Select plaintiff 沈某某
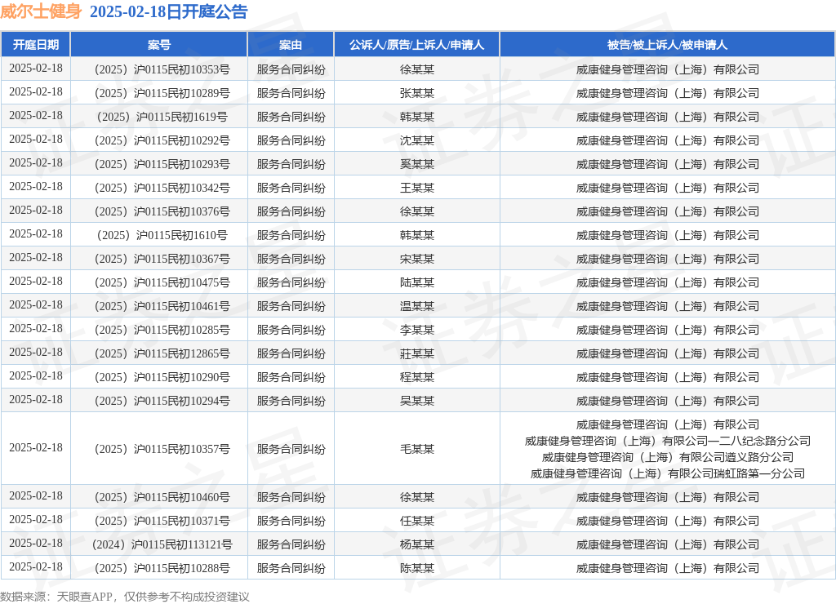The image size is (836, 604). click(x=417, y=140)
